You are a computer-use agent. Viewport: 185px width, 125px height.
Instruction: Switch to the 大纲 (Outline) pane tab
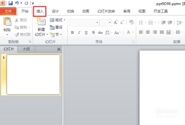26,49
